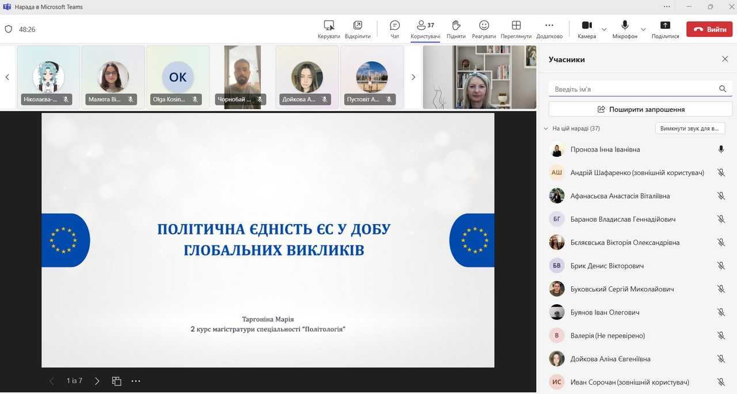Click the Поділитися share screen icon
Screen dimensions: 737x394
click(665, 29)
